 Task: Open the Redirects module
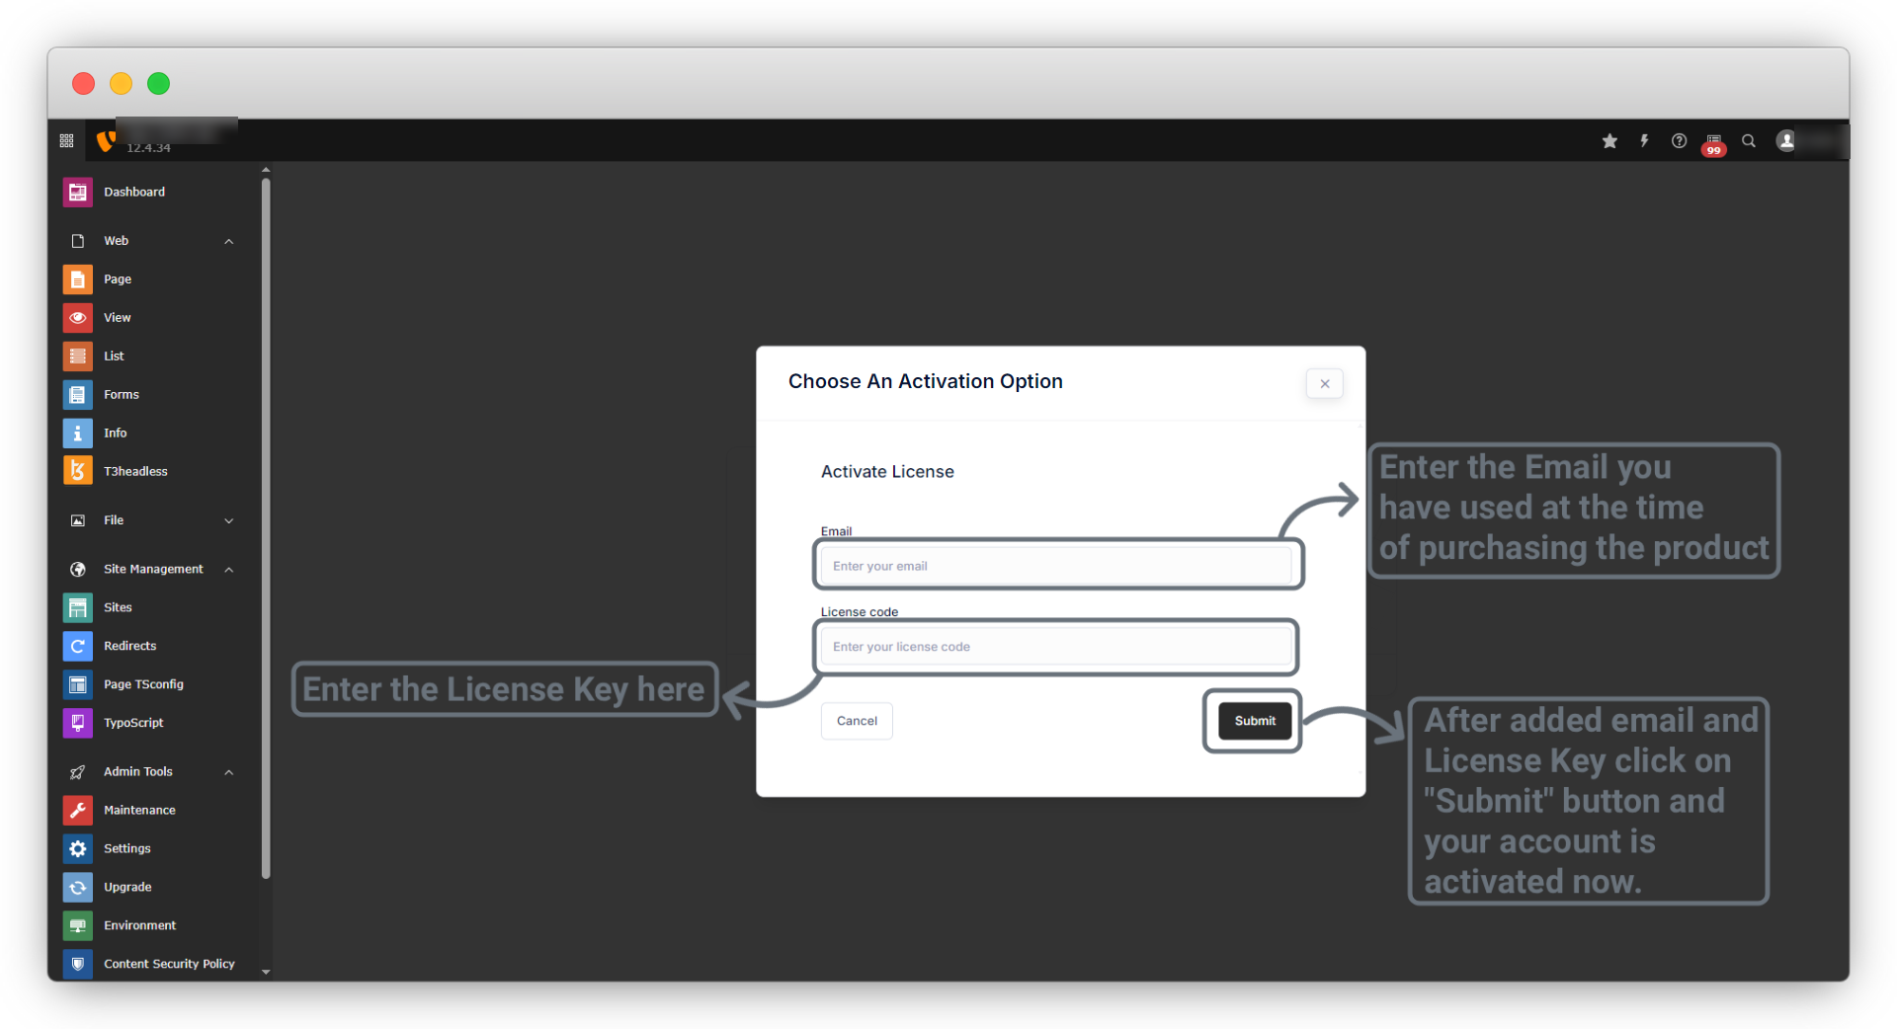pyautogui.click(x=129, y=646)
